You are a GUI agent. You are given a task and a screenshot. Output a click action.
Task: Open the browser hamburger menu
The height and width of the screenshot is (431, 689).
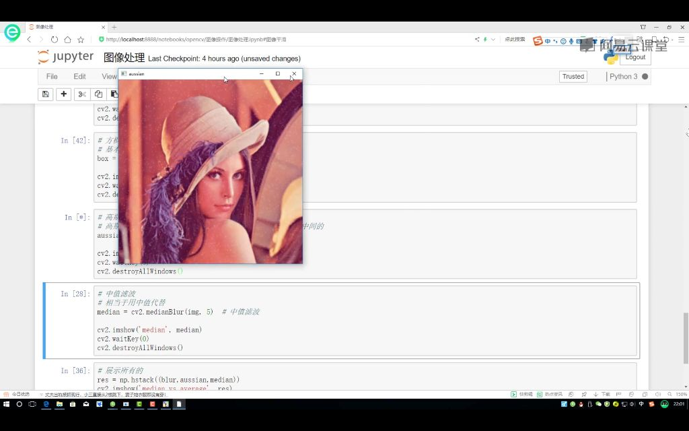click(682, 40)
